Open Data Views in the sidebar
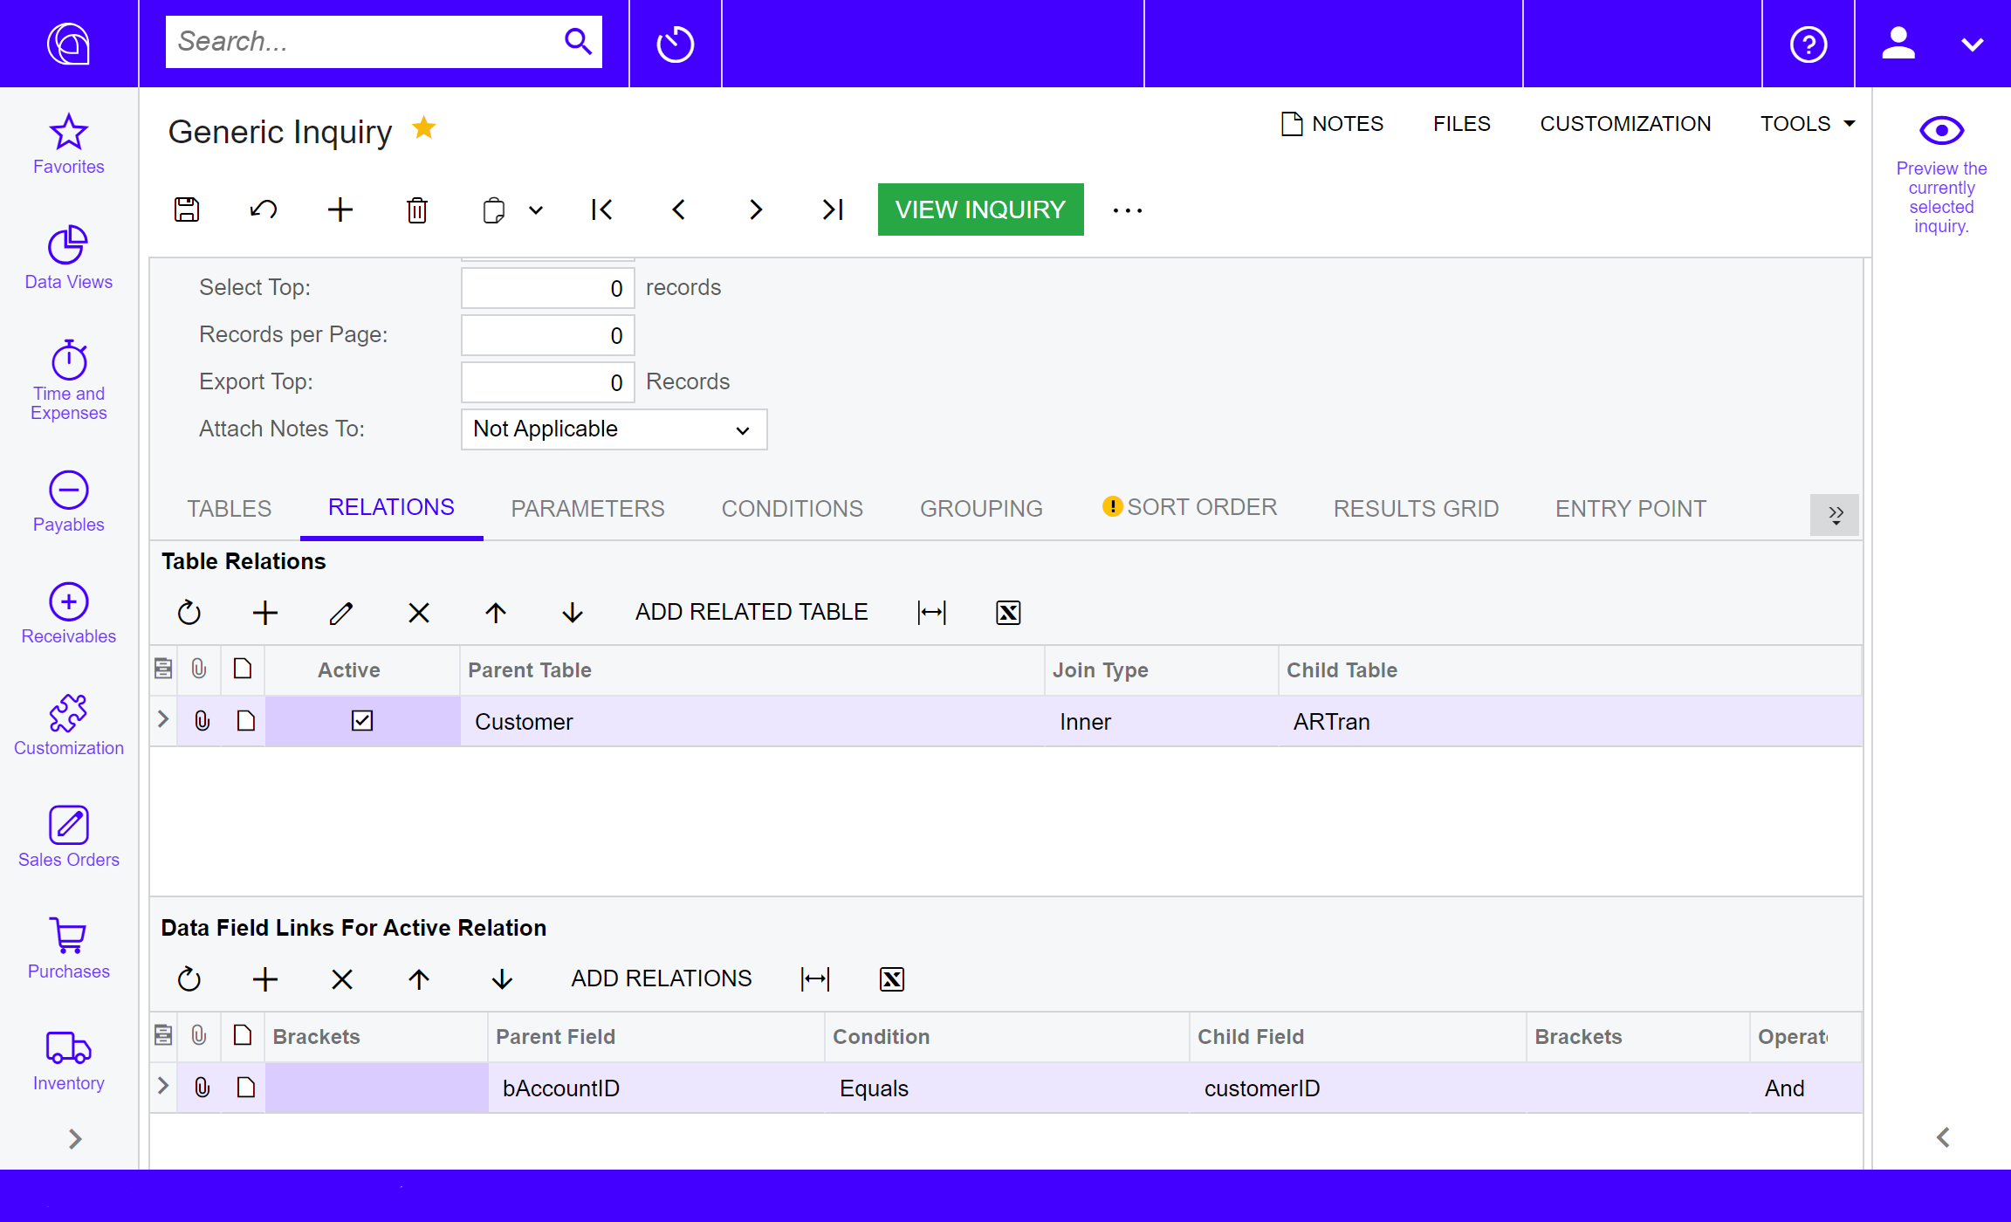The image size is (2011, 1222). coord(68,257)
